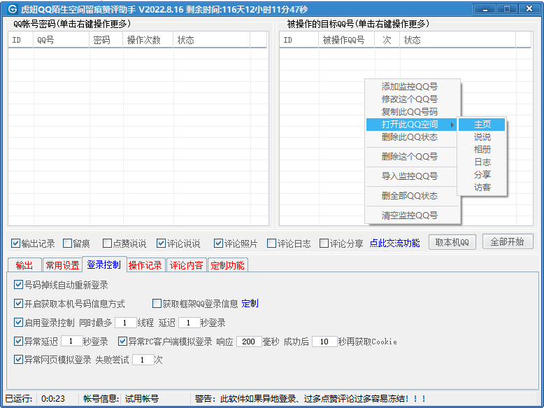544x408 pixels.
Task: Open the 评论内容 tab
Action: click(187, 265)
